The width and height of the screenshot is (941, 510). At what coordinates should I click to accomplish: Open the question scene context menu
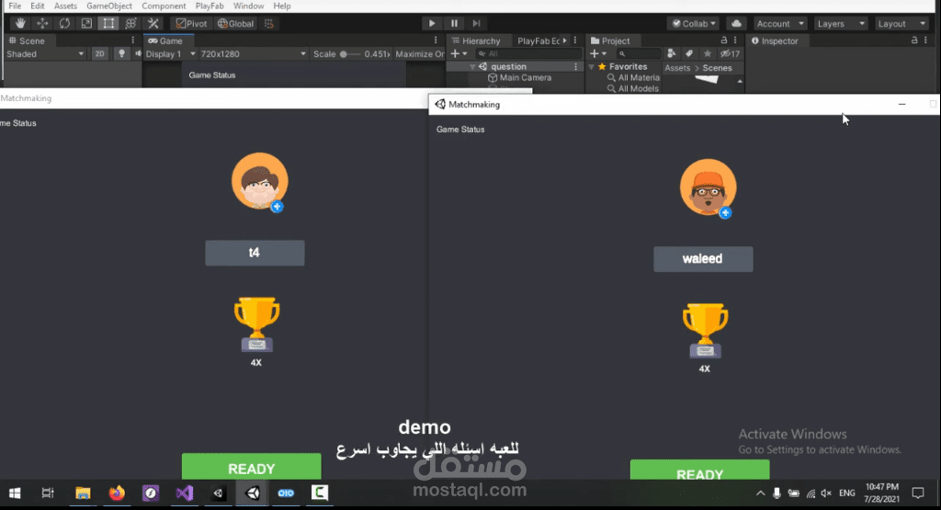[x=575, y=66]
